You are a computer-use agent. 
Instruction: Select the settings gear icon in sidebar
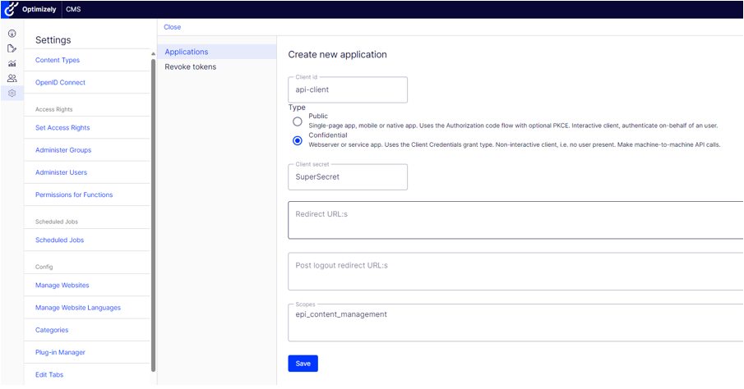[12, 93]
